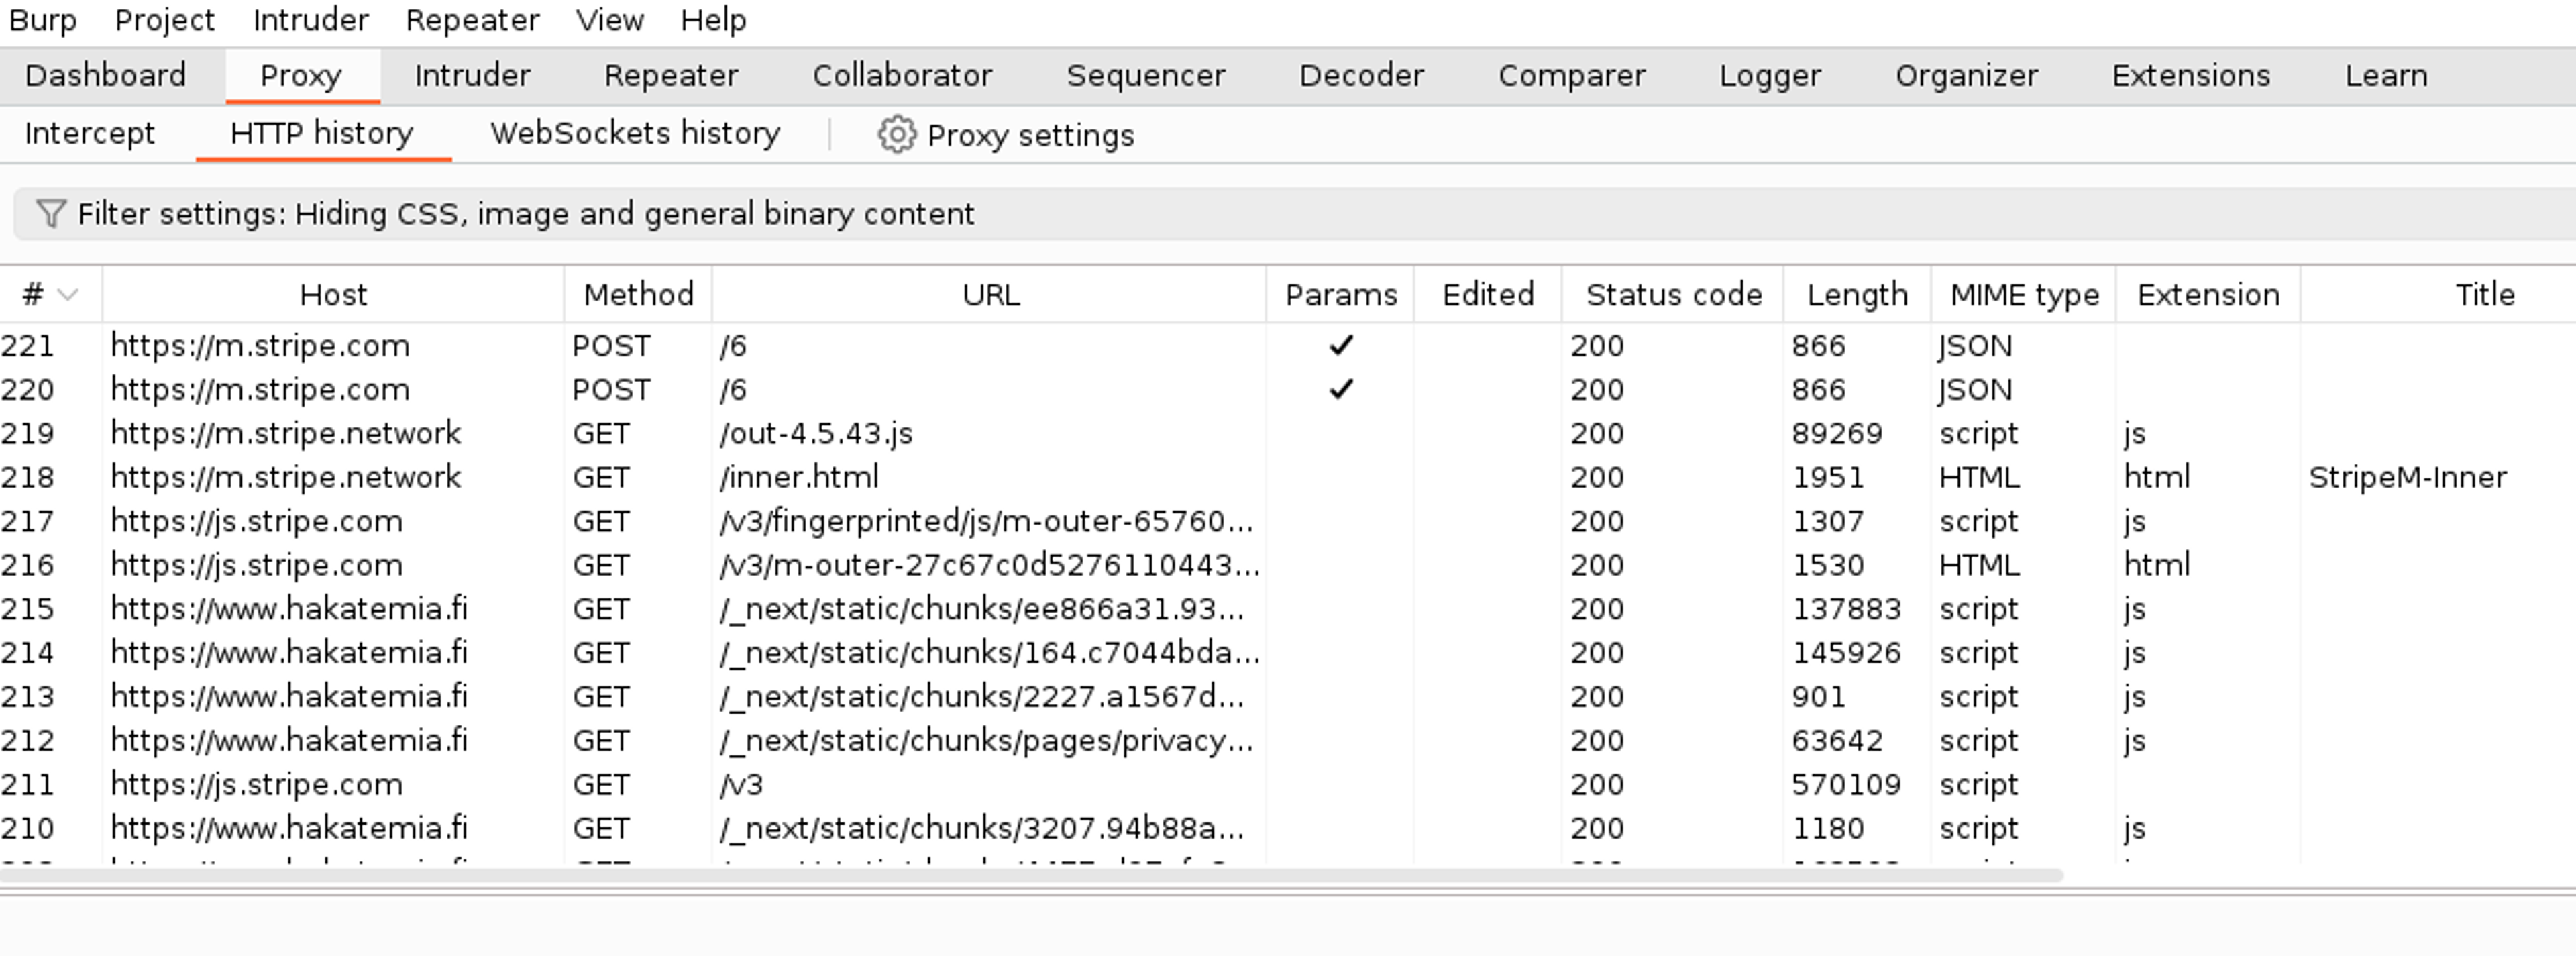2576x956 pixels.
Task: Click the # column sort arrow
Action: pos(68,295)
